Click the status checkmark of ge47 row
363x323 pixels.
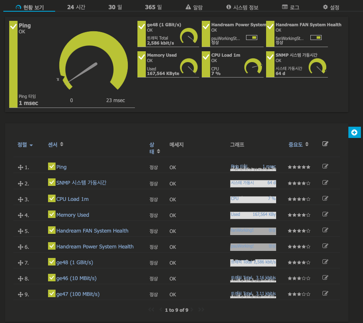pyautogui.click(x=52, y=293)
